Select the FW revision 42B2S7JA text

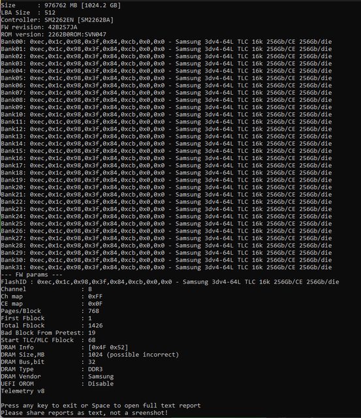point(39,27)
